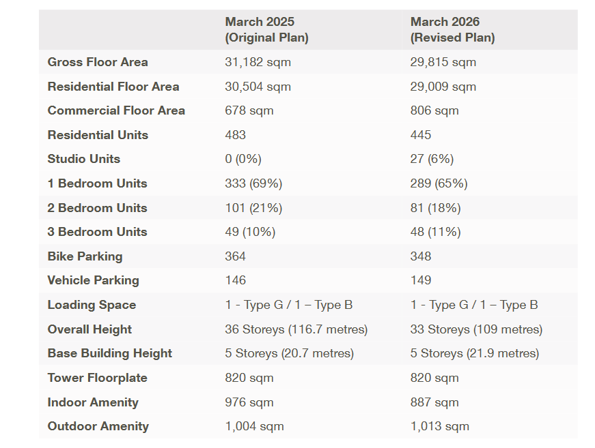The height and width of the screenshot is (448, 595).
Task: Click the 3 Bedroom Units label
Action: click(x=97, y=232)
